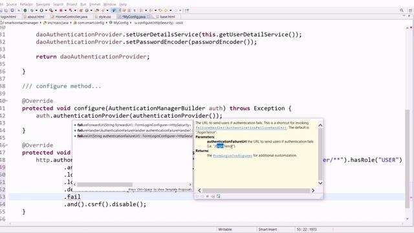Minimize the editor area
Image resolution: width=414 pixels, height=233 pixels.
click(x=404, y=16)
